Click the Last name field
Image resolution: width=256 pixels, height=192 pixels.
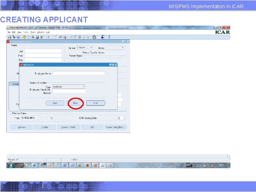(43, 51)
